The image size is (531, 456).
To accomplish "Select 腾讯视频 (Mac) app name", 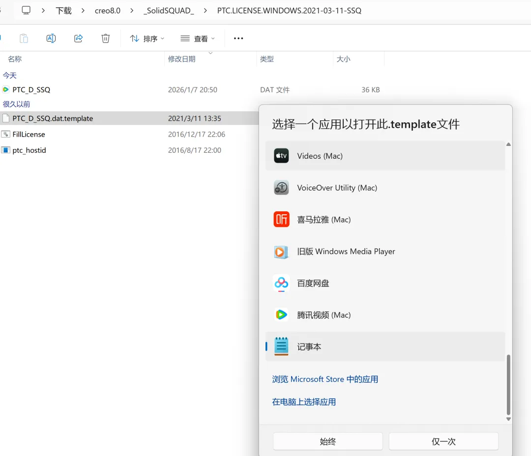I will 324,315.
